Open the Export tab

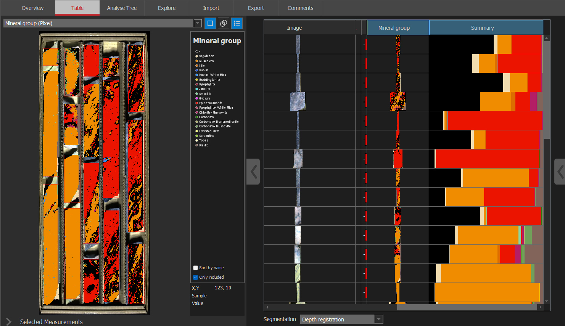pyautogui.click(x=256, y=8)
